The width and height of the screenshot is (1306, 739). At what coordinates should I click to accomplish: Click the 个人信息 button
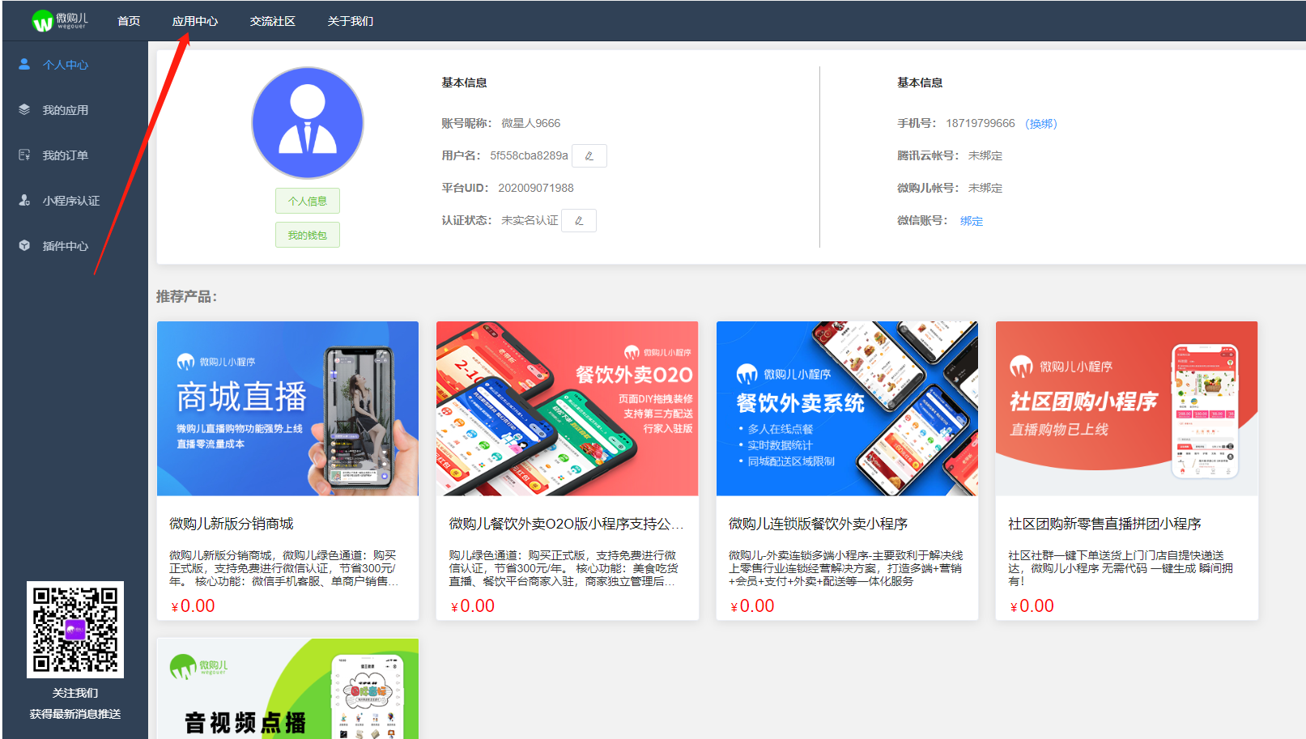click(x=308, y=201)
